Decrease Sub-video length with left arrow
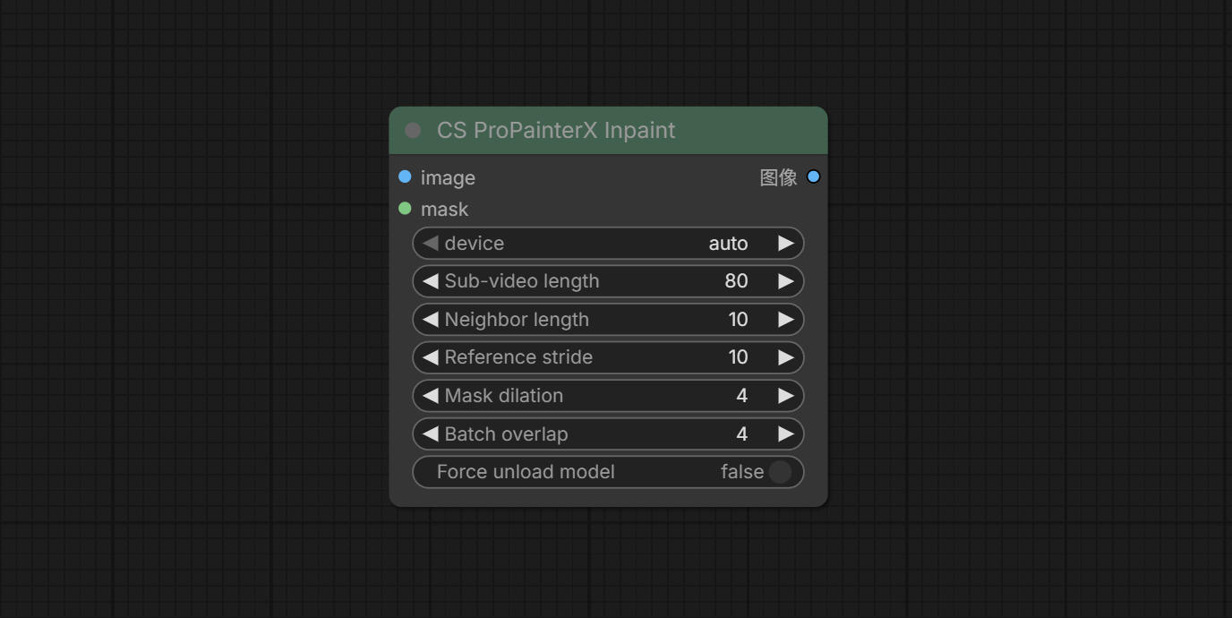The width and height of the screenshot is (1232, 618). [430, 281]
